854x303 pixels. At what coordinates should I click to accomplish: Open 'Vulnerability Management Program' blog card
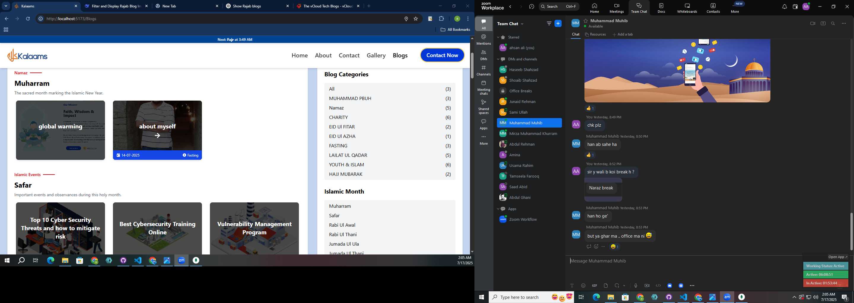[x=254, y=228]
